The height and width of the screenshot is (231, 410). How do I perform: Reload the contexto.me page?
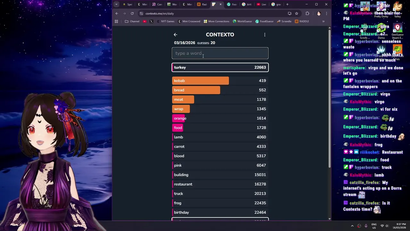132,13
